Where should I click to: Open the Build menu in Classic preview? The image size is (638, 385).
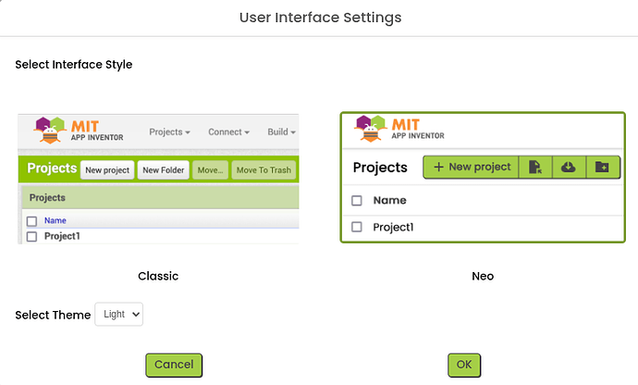280,132
